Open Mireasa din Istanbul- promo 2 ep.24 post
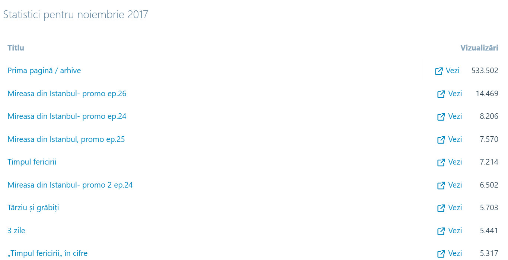The image size is (508, 260). 70,185
